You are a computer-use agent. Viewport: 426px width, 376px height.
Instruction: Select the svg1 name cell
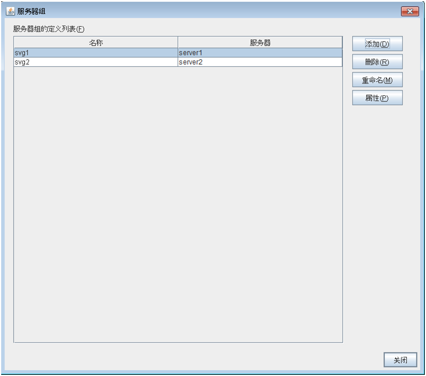pos(96,53)
